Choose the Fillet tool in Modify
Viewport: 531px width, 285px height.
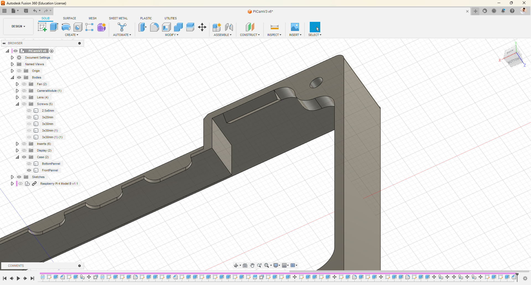[154, 27]
